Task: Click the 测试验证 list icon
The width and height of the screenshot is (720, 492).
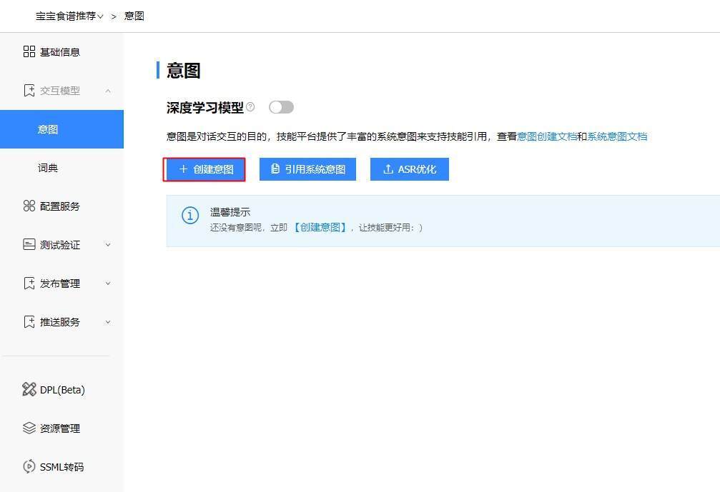Action: click(x=29, y=245)
